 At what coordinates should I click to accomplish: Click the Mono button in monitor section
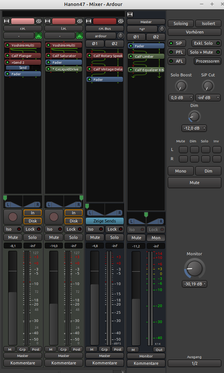click(x=181, y=171)
